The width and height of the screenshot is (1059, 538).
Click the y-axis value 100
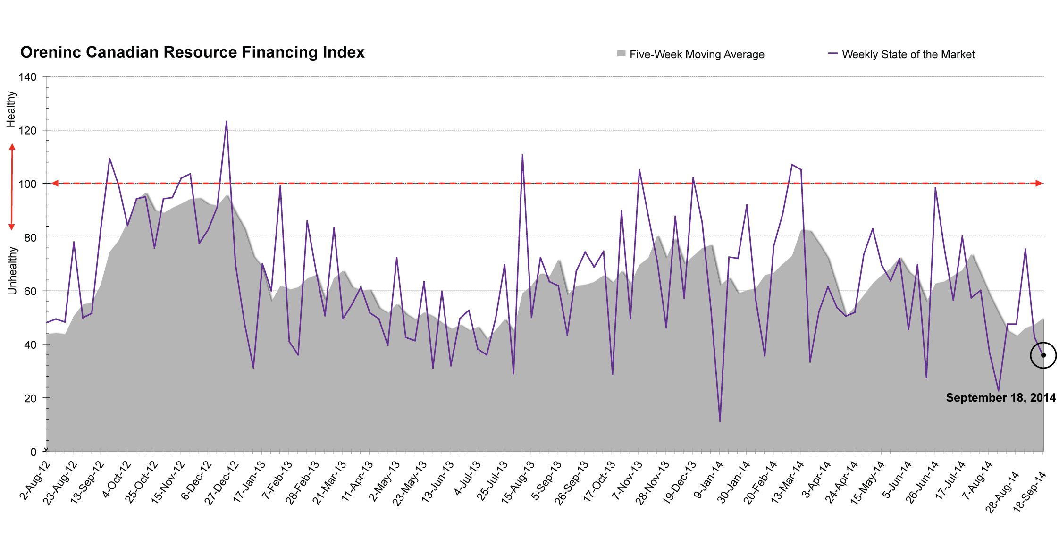coord(27,184)
